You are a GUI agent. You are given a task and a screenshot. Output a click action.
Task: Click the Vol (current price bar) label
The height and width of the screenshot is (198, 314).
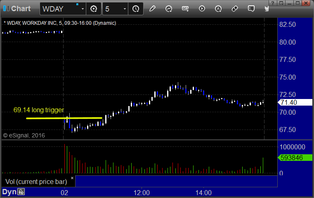[x=36, y=181]
